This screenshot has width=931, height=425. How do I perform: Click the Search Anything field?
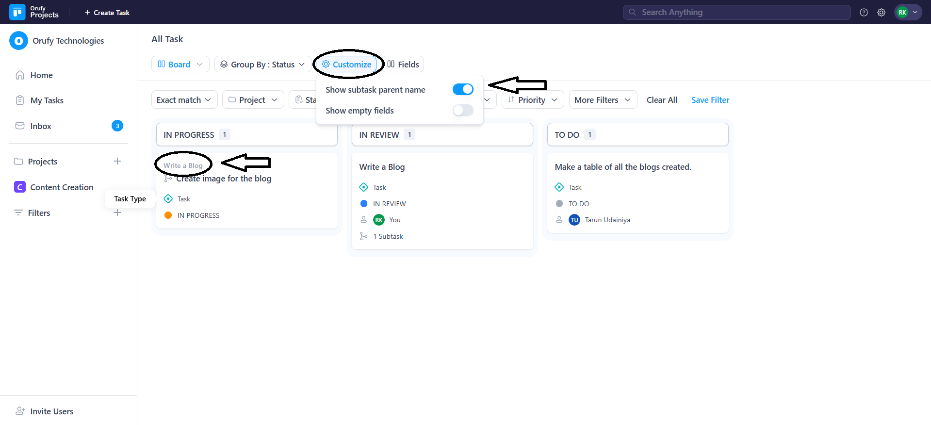pos(736,13)
